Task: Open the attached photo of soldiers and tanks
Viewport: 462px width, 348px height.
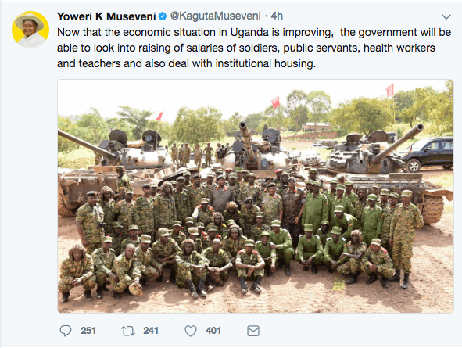Action: pos(256,196)
